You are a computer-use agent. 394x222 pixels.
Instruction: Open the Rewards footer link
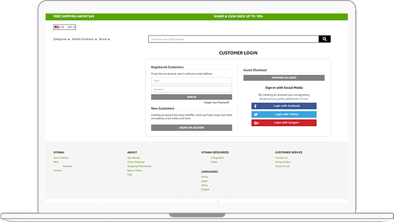coord(68,166)
